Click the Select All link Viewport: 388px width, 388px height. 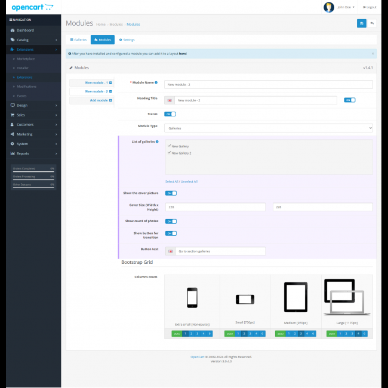pyautogui.click(x=171, y=181)
